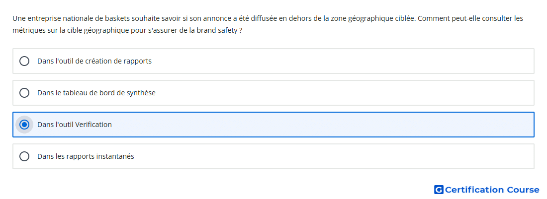Viewport: 547px width, 199px height.
Task: Click the label text 'Dans l'outil Verification'
Action: pos(75,125)
